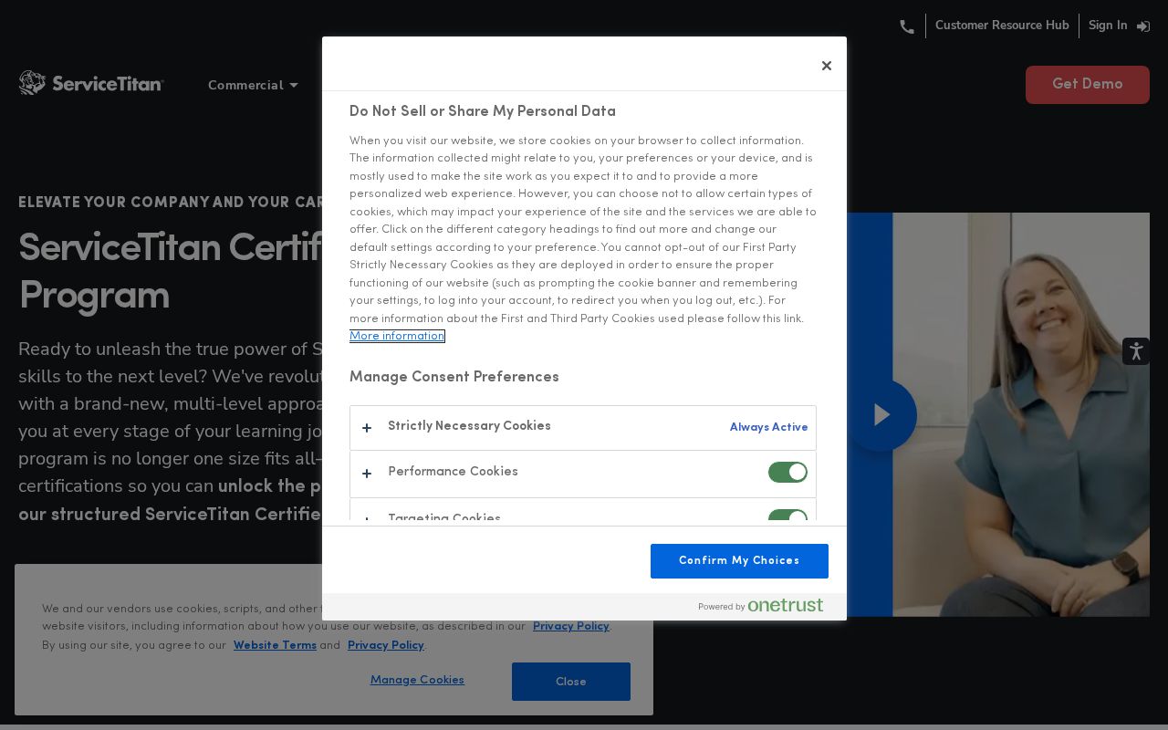Expand Strictly Necessary Cookies with plus icon
Viewport: 1168px width, 730px height.
367,428
